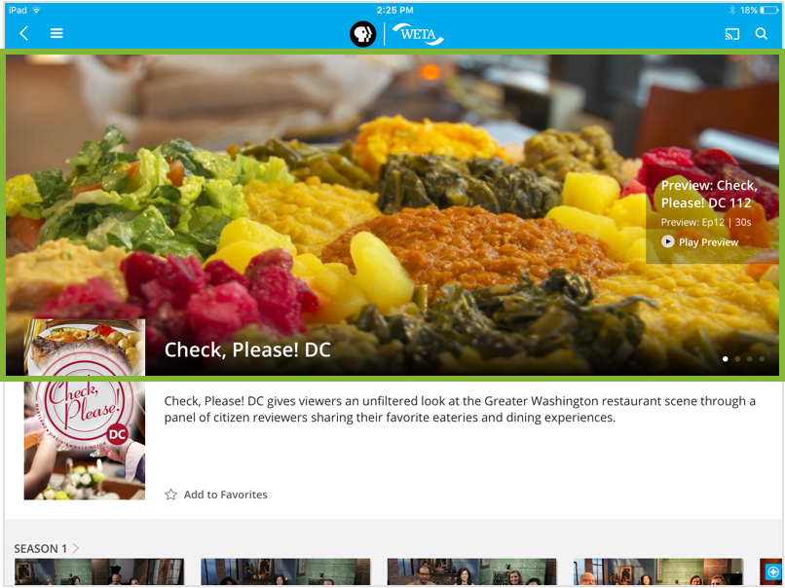Open search with magnifying glass icon
Screen dimensions: 785x588
point(761,33)
